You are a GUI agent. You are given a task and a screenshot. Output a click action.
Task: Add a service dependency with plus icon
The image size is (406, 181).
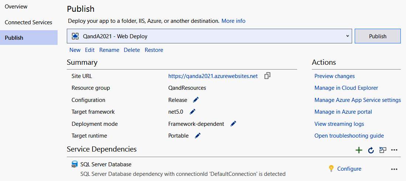tap(359, 150)
